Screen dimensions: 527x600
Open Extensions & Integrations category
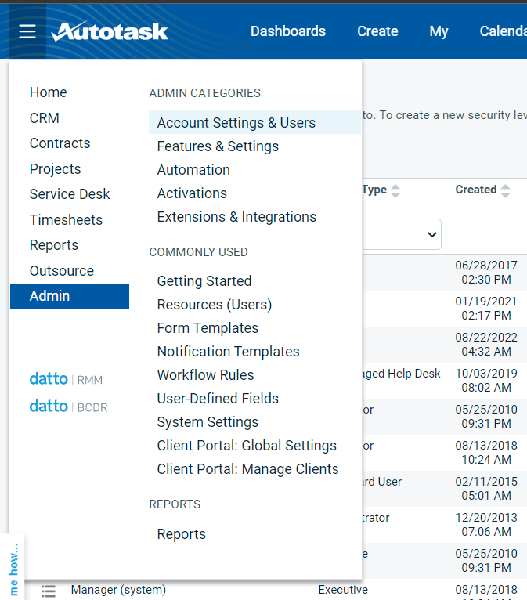click(x=236, y=217)
